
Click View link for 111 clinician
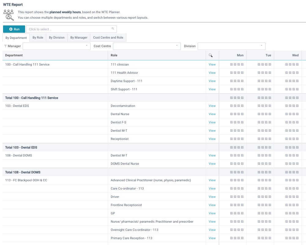coord(212,65)
